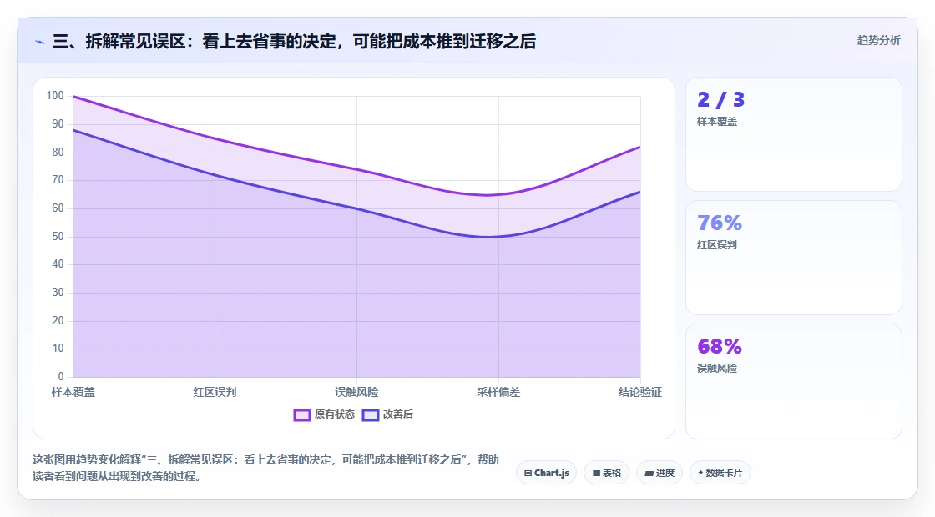The height and width of the screenshot is (517, 935).
Task: Open the 76% 红区误判 card
Action: (794, 258)
